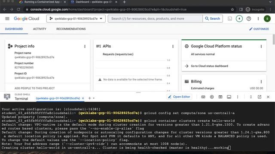275x154 pixels.
Task: Click the Cloud Shell panel resize handle
Action: point(138,92)
